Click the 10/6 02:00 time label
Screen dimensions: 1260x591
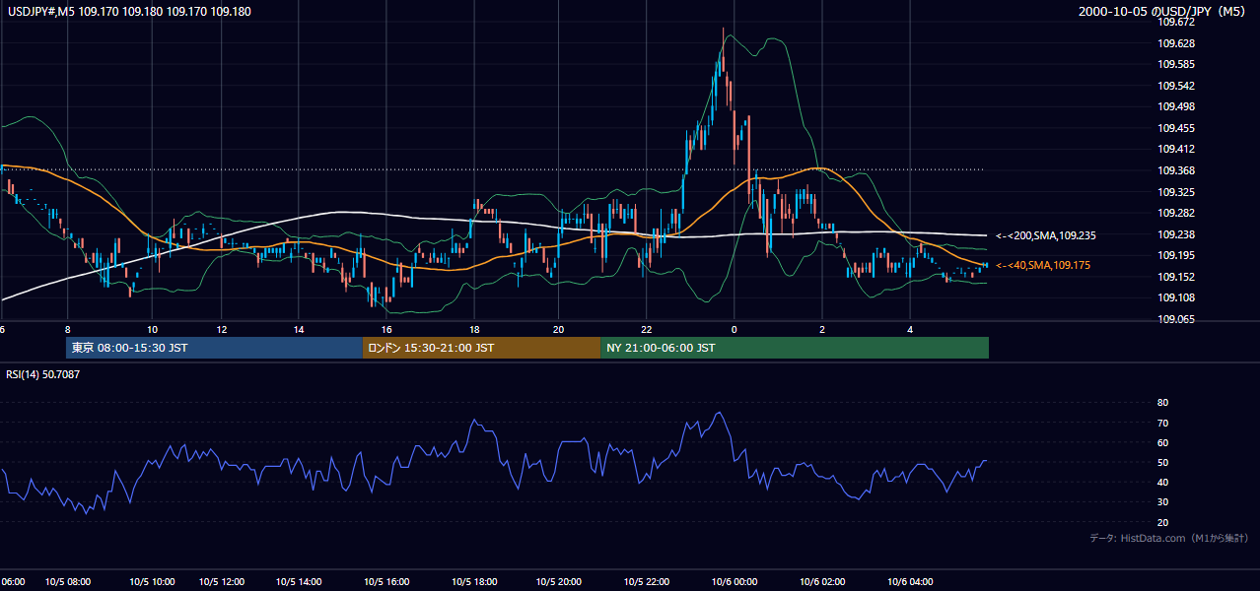(822, 582)
